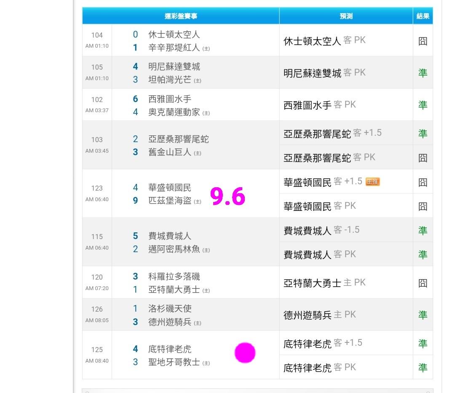The image size is (455, 393).
Task: Click 辛辛那堤紅人 team name
Action: tap(174, 47)
